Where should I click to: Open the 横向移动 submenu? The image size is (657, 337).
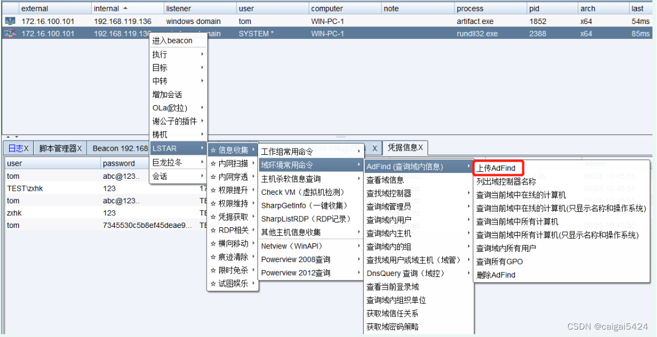pyautogui.click(x=233, y=243)
